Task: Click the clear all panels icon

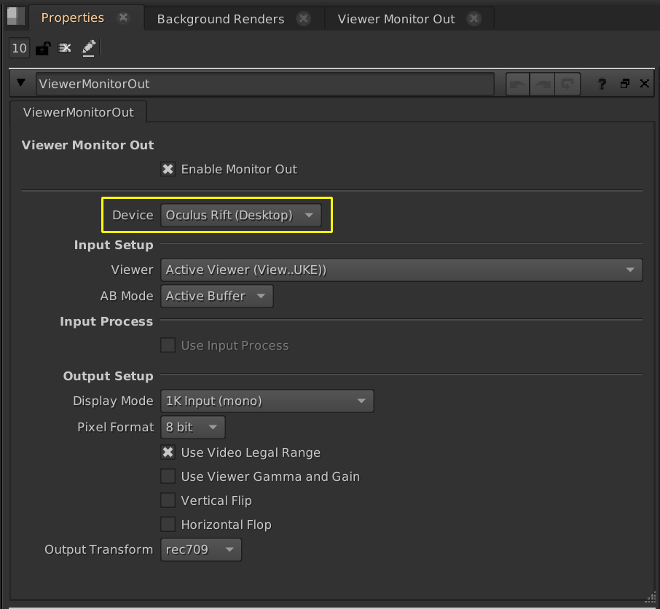Action: pos(65,49)
